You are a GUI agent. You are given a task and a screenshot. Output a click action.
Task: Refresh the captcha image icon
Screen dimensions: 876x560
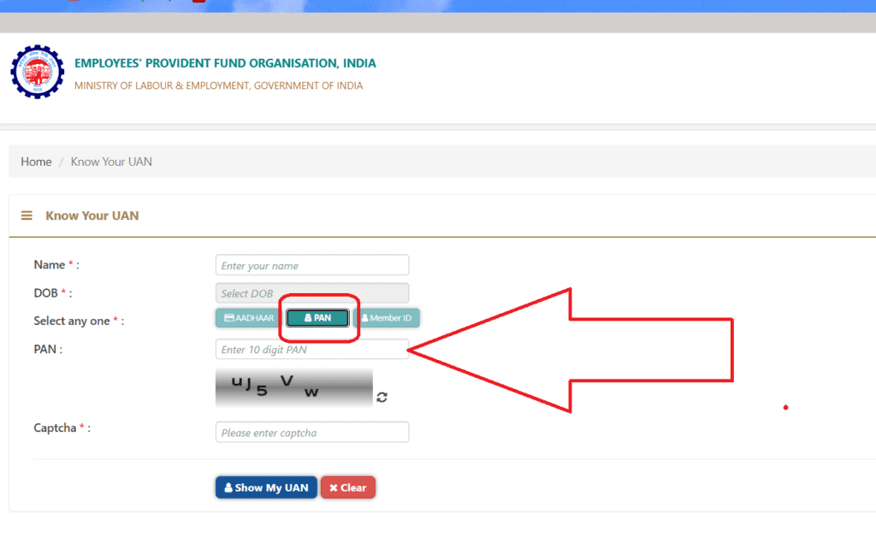click(x=382, y=397)
